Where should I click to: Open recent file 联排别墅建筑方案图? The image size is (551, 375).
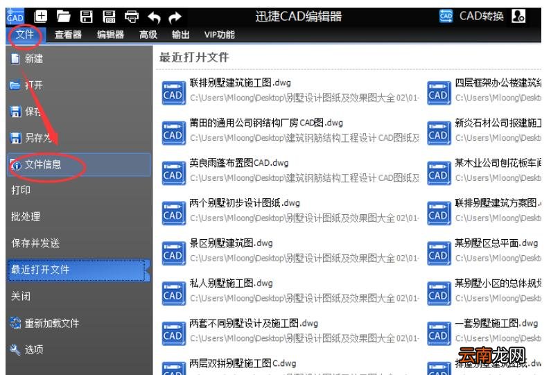pos(498,203)
